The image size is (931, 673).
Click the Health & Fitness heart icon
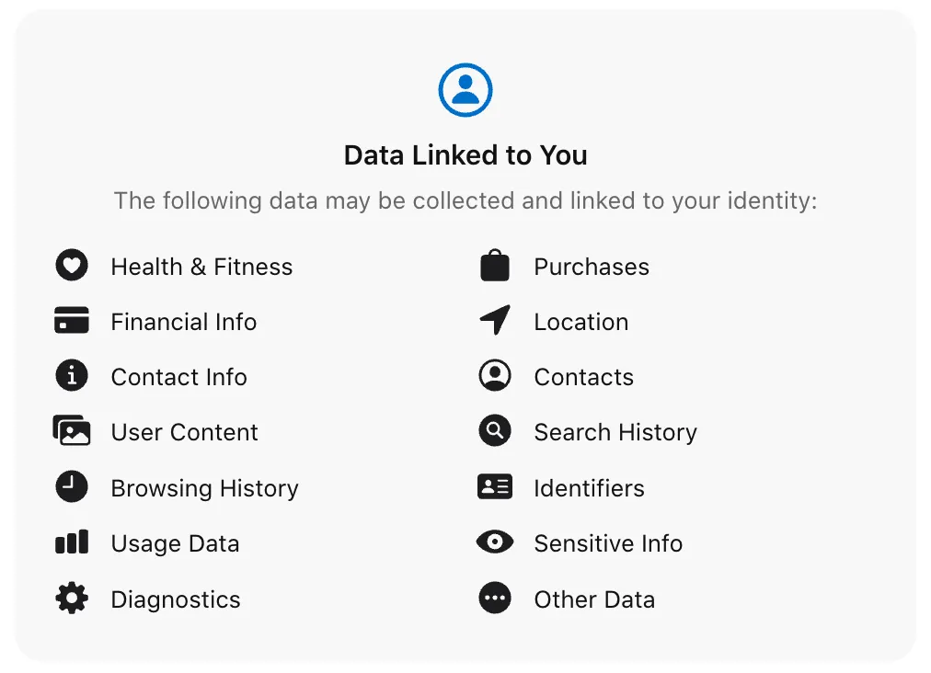tap(72, 266)
